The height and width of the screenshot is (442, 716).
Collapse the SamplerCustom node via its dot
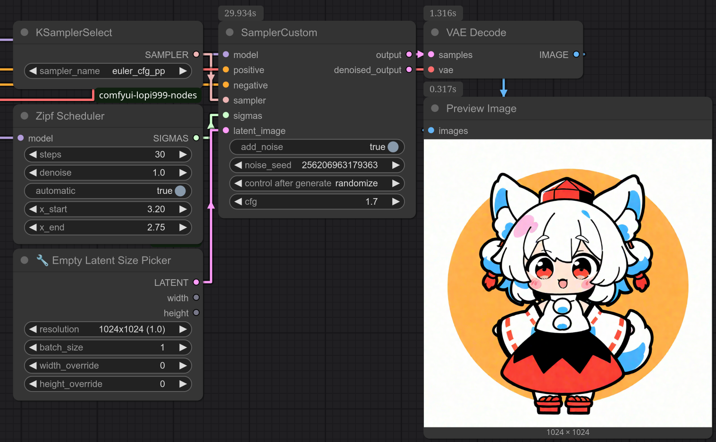click(x=230, y=33)
